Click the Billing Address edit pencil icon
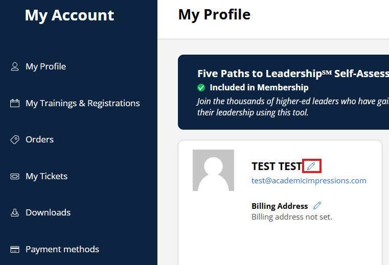Image resolution: width=389 pixels, height=265 pixels. [x=317, y=206]
